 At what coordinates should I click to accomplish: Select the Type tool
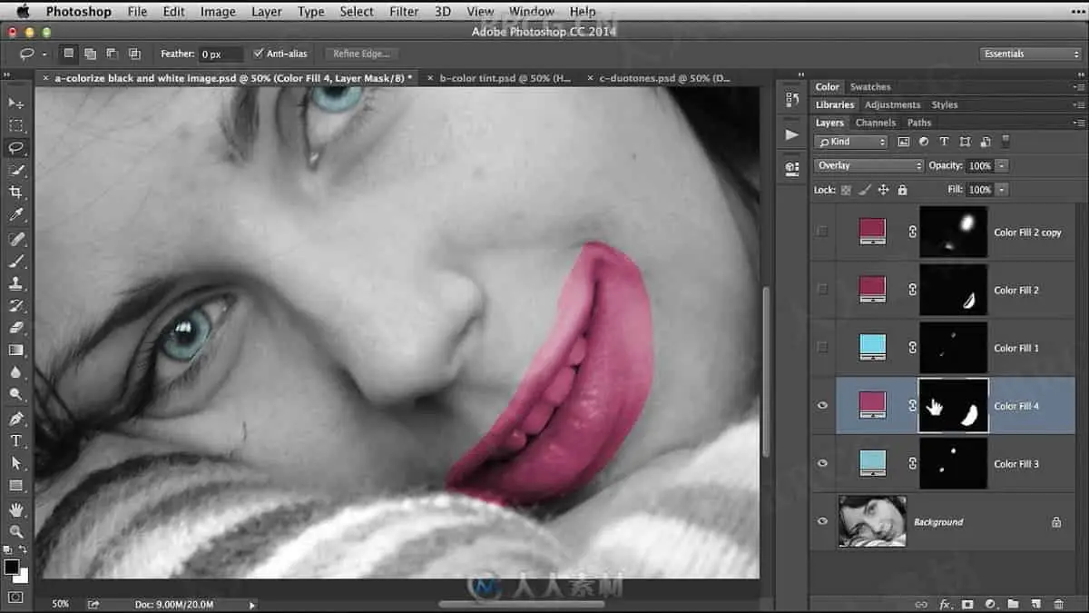[x=15, y=440]
